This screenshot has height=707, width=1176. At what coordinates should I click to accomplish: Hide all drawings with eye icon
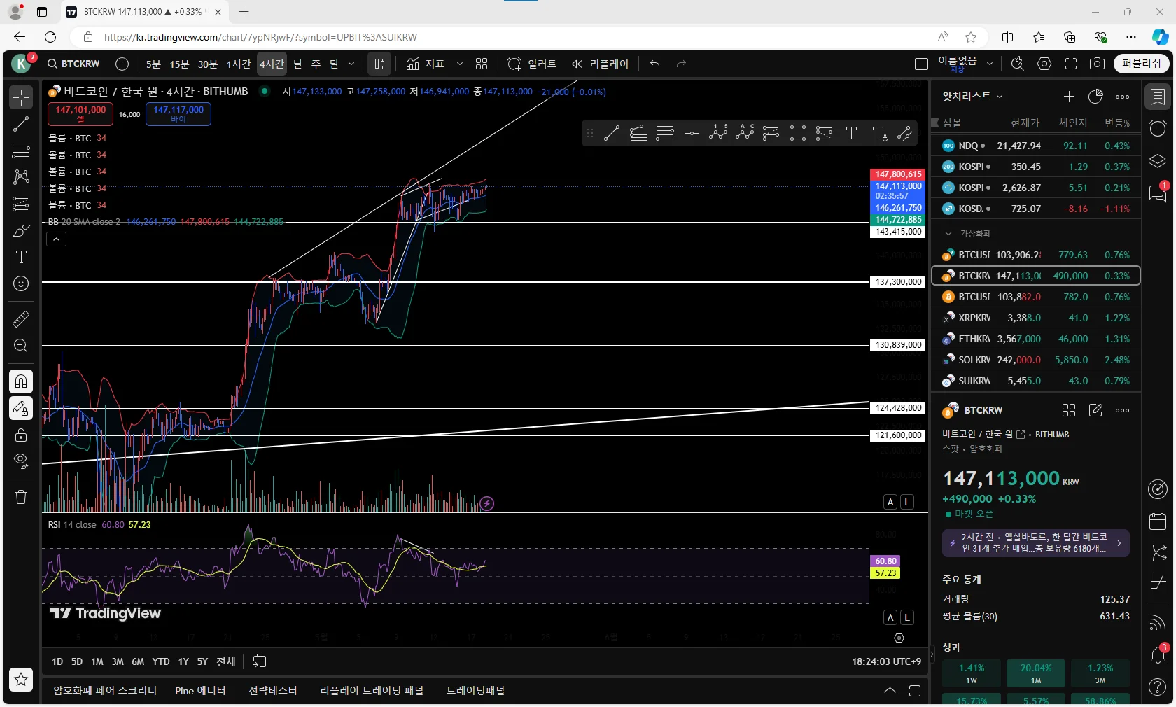[21, 461]
